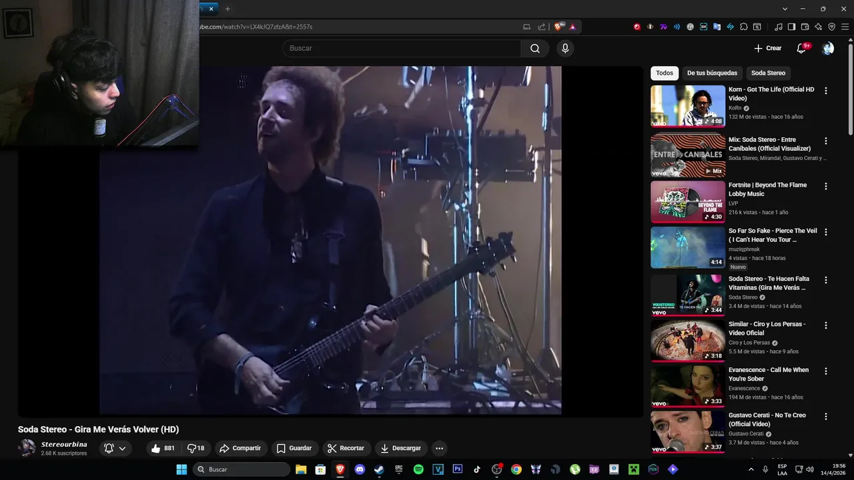
Task: Click the Windows taskbar Buscar search box
Action: coord(242,469)
